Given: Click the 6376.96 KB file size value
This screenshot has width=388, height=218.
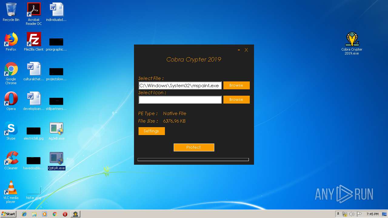Looking at the screenshot, I should point(174,121).
